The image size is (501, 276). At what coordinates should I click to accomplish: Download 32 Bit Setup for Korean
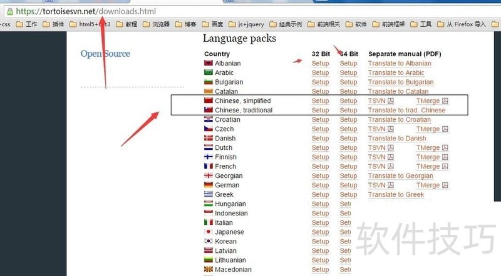[320, 242]
